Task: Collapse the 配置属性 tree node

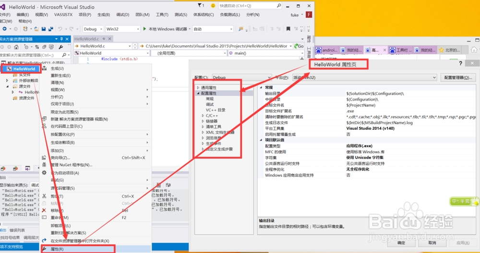Action: pyautogui.click(x=198, y=93)
